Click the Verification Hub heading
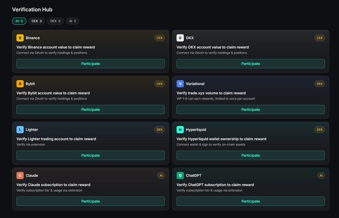The height and width of the screenshot is (218, 339). 32,9
